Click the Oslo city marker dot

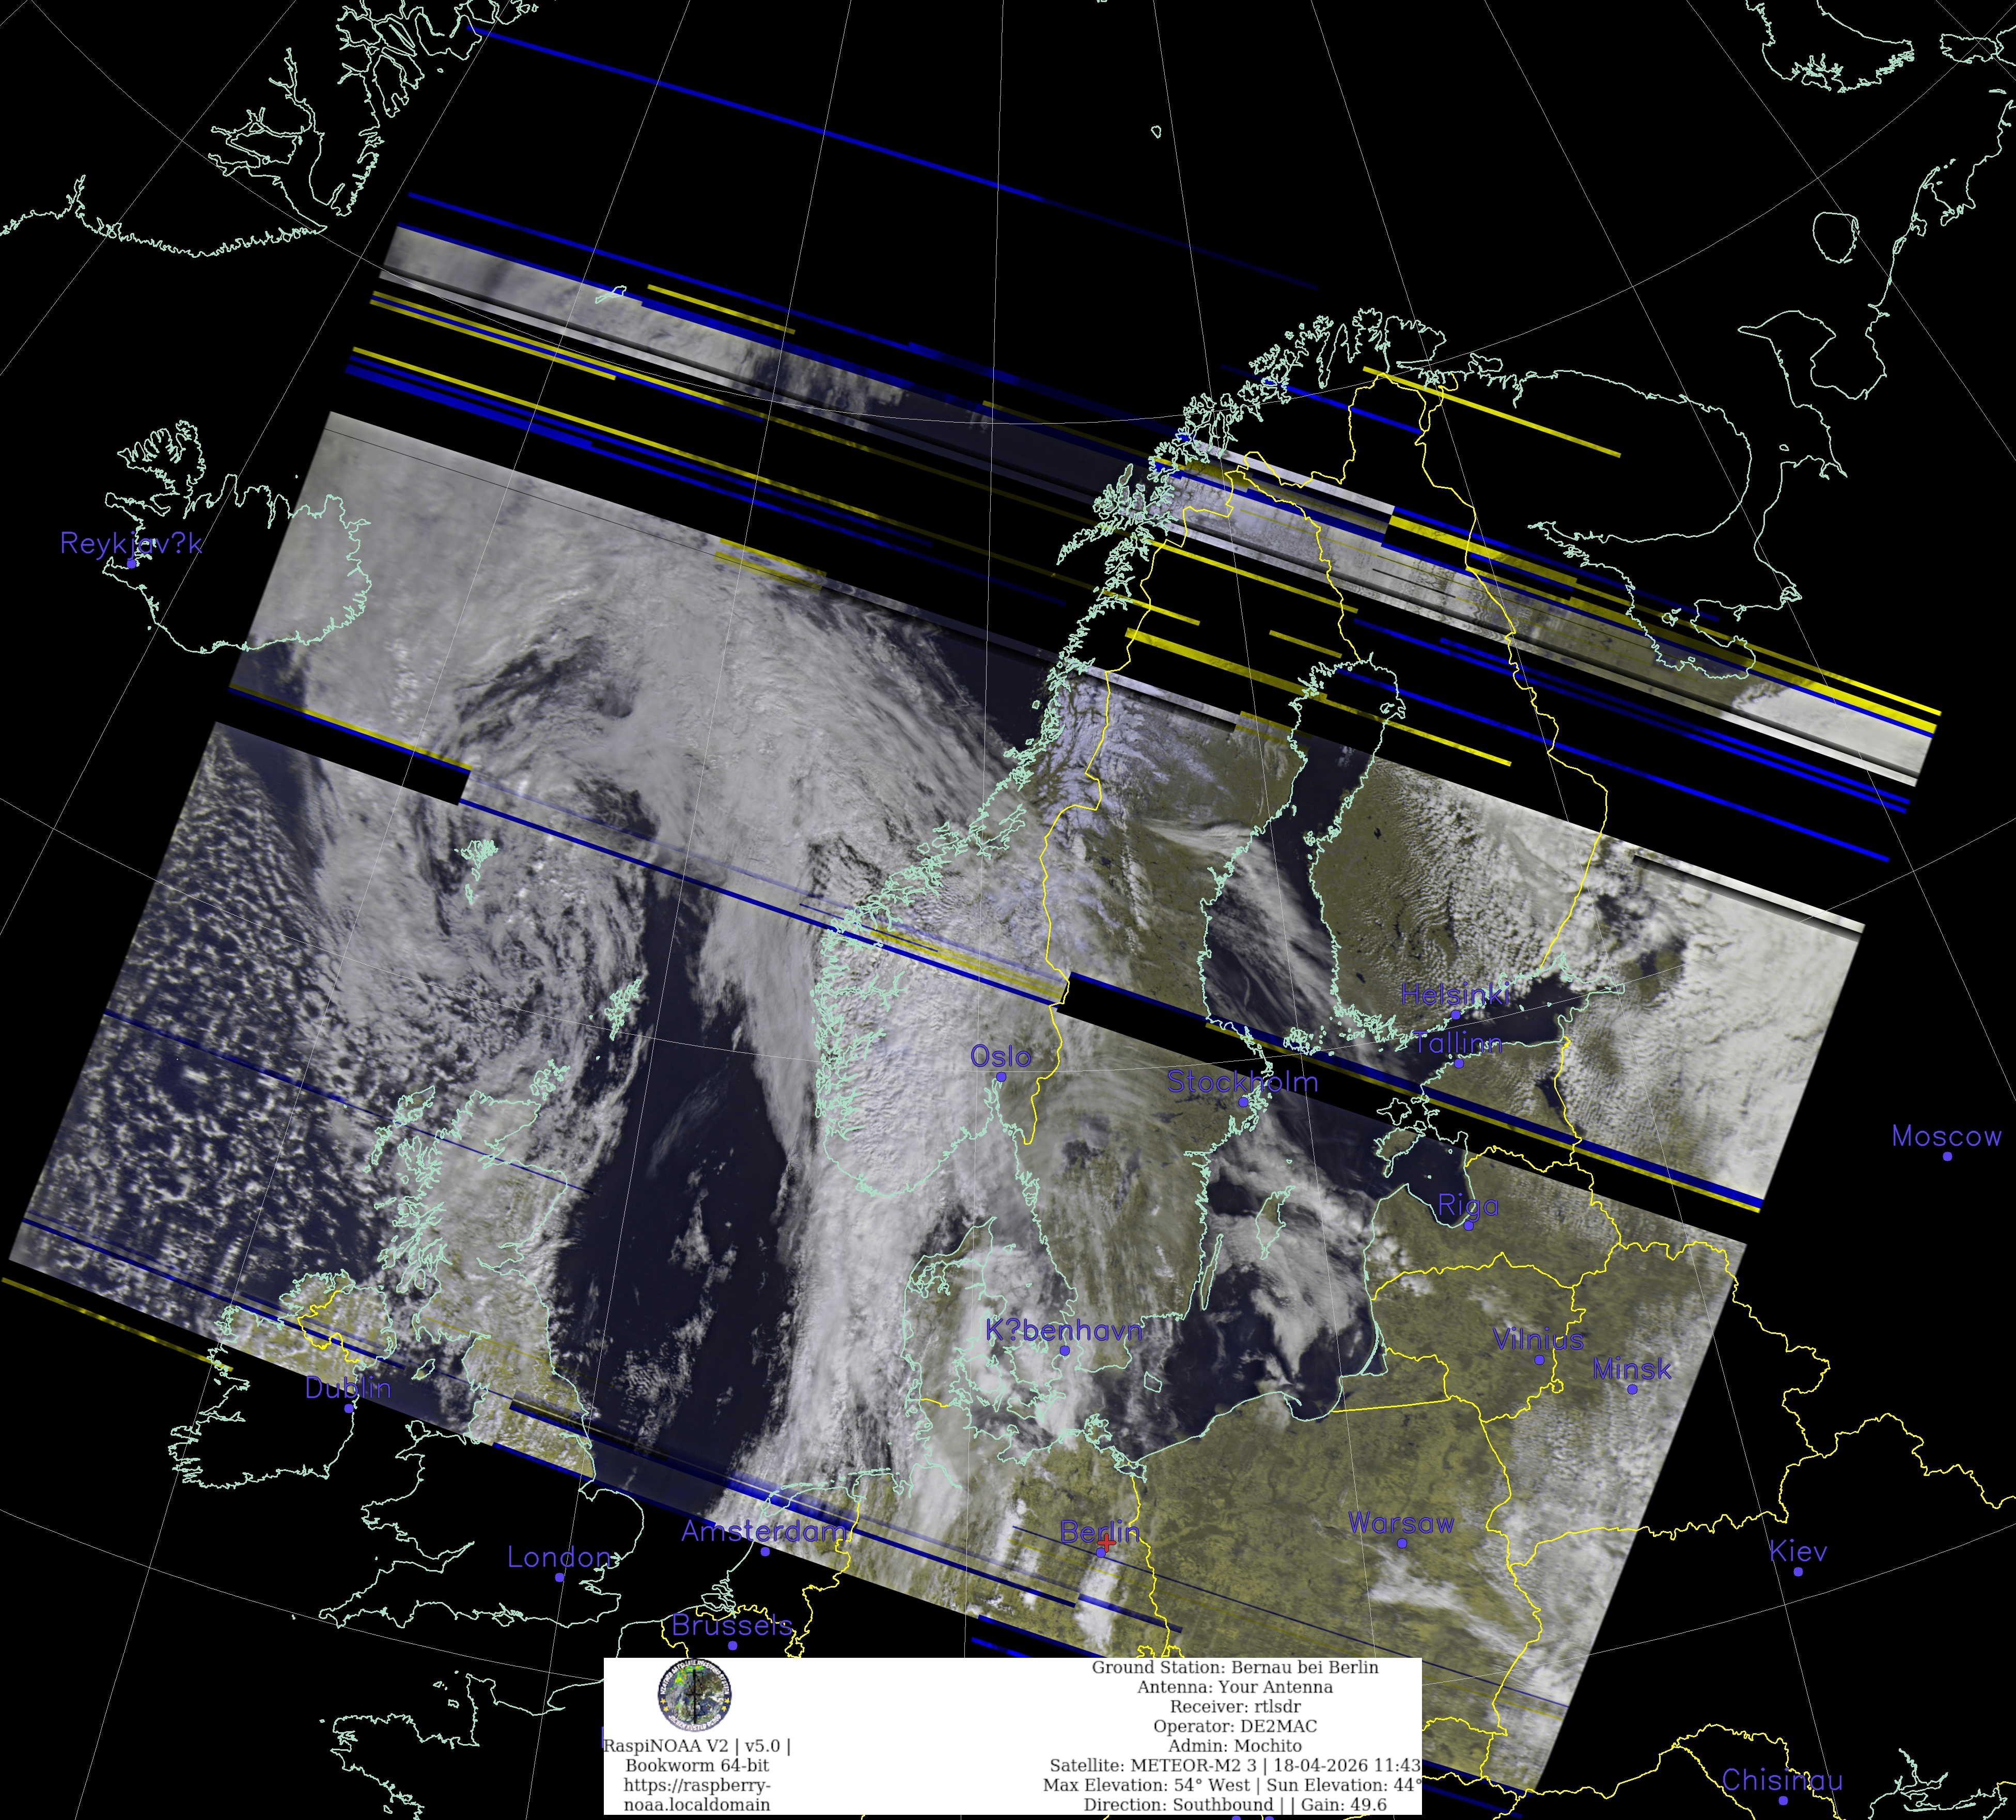pos(1000,1077)
